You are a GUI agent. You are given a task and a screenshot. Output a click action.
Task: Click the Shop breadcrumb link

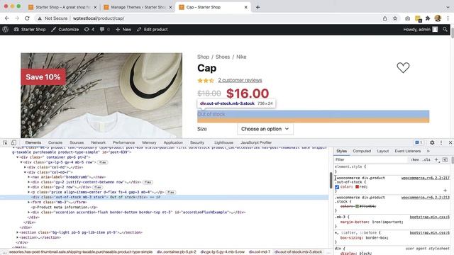203,57
